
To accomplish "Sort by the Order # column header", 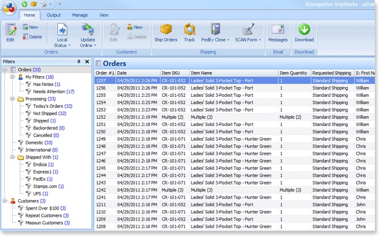I will 105,73.
